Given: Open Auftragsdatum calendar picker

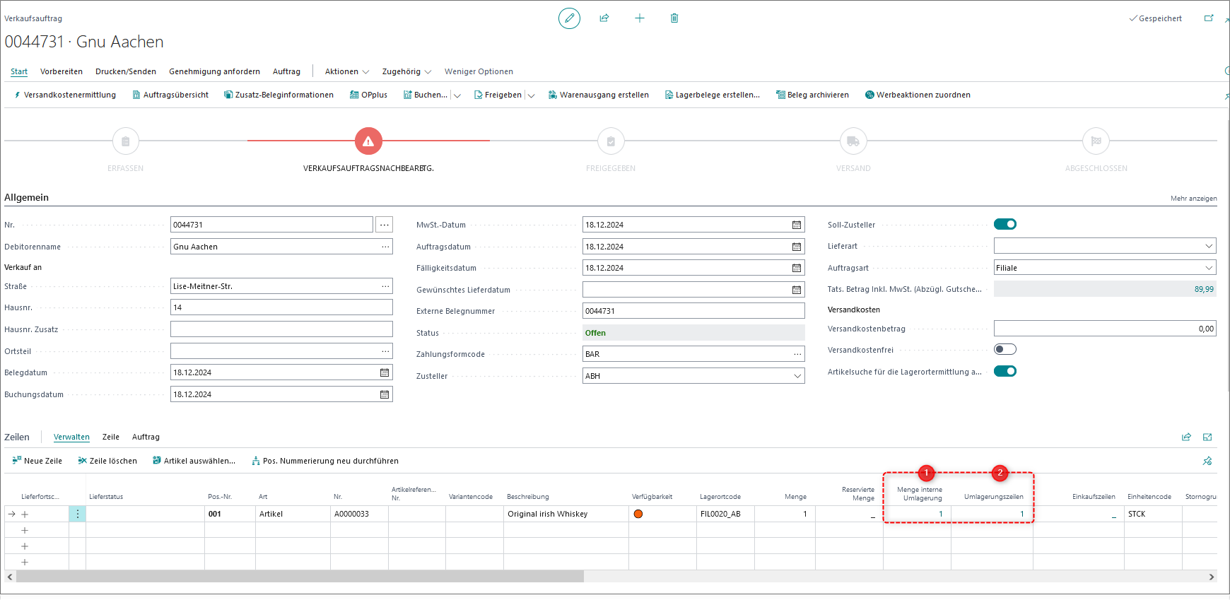Looking at the screenshot, I should pos(797,247).
